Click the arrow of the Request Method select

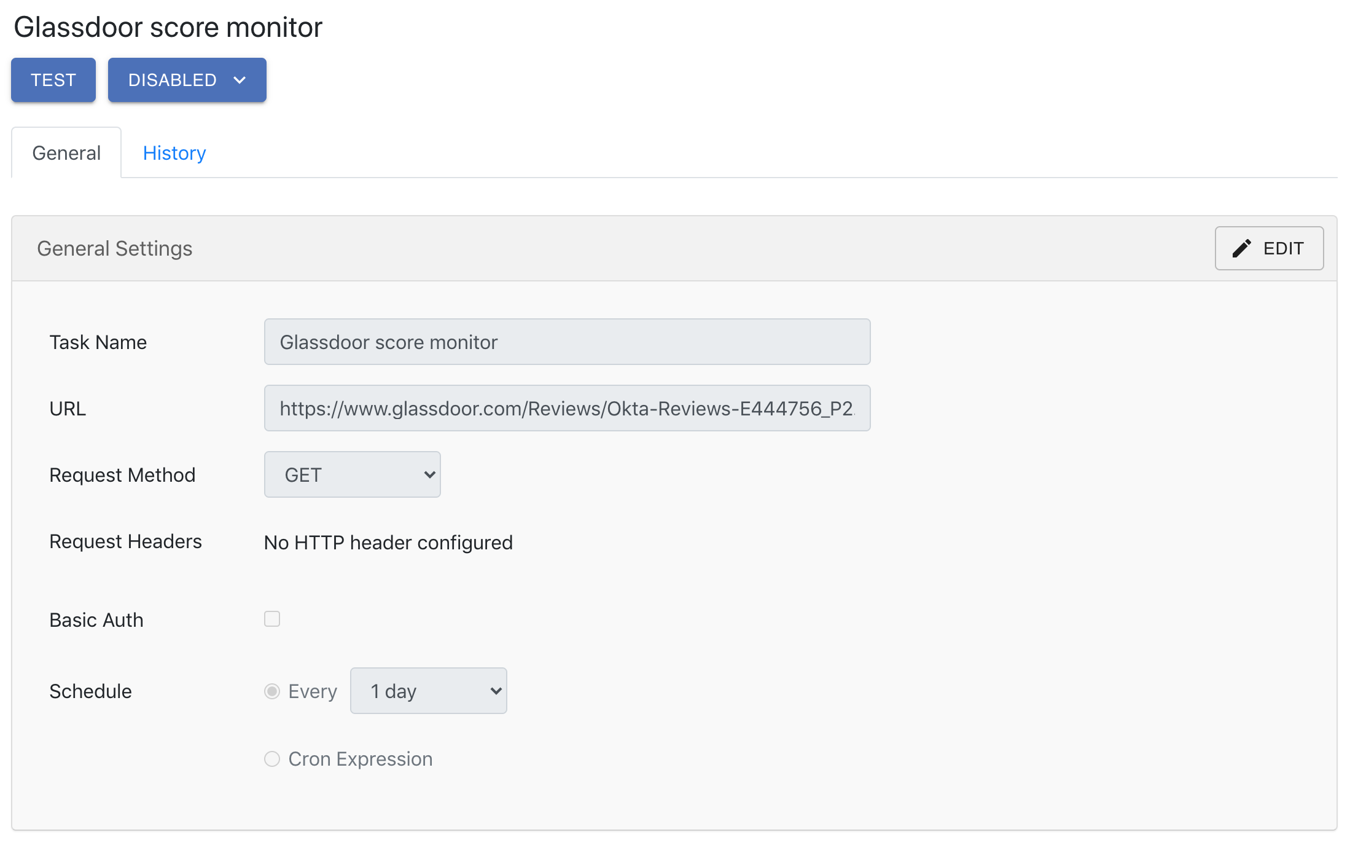(x=429, y=475)
